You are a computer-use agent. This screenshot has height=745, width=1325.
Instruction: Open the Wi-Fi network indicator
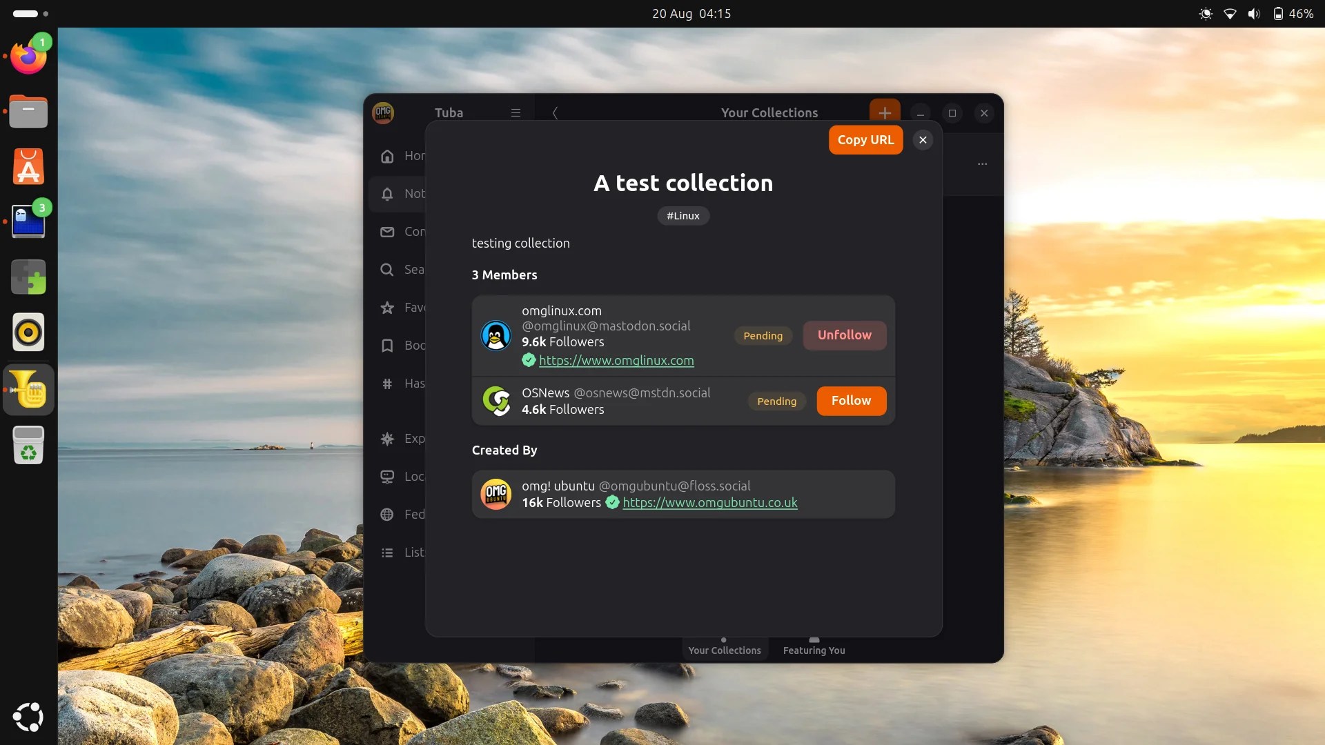point(1230,14)
